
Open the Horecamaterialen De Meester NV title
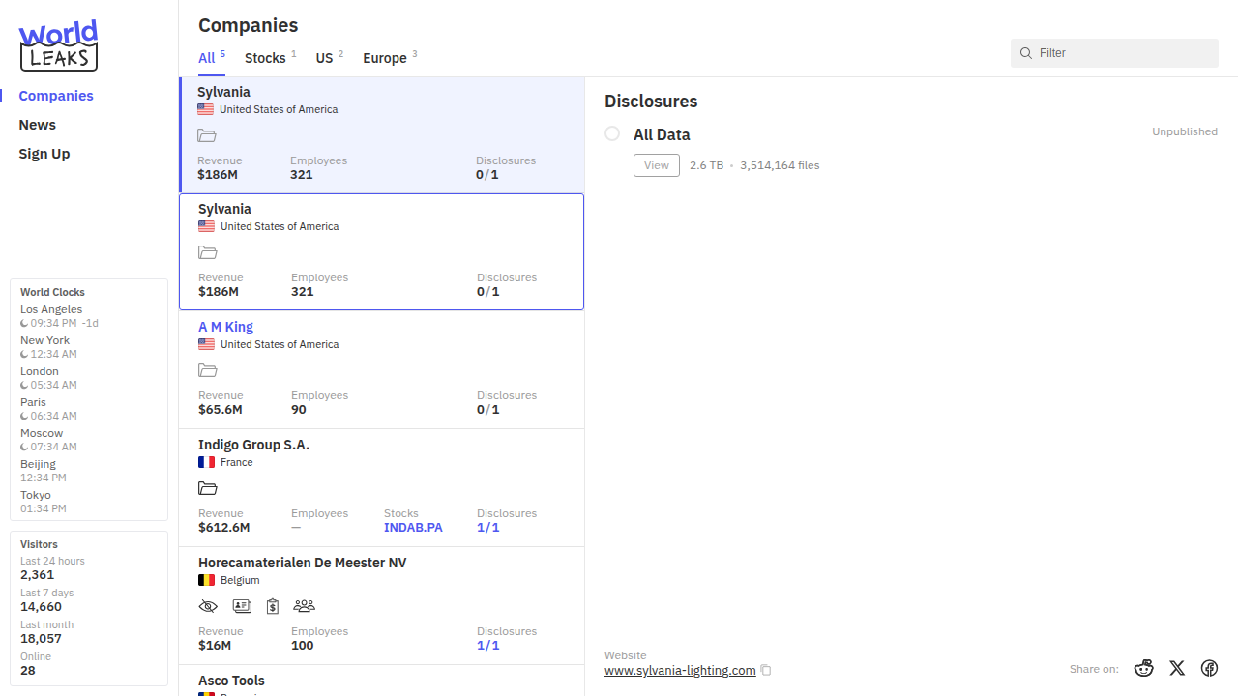[x=303, y=563]
